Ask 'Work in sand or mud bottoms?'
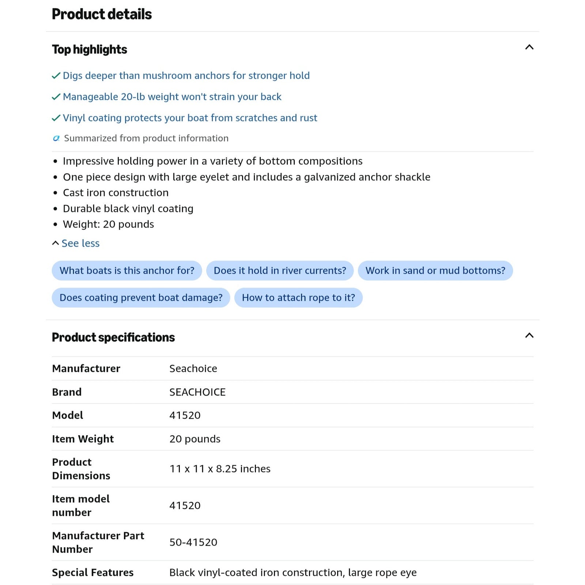This screenshot has height=585, width=585. click(435, 271)
